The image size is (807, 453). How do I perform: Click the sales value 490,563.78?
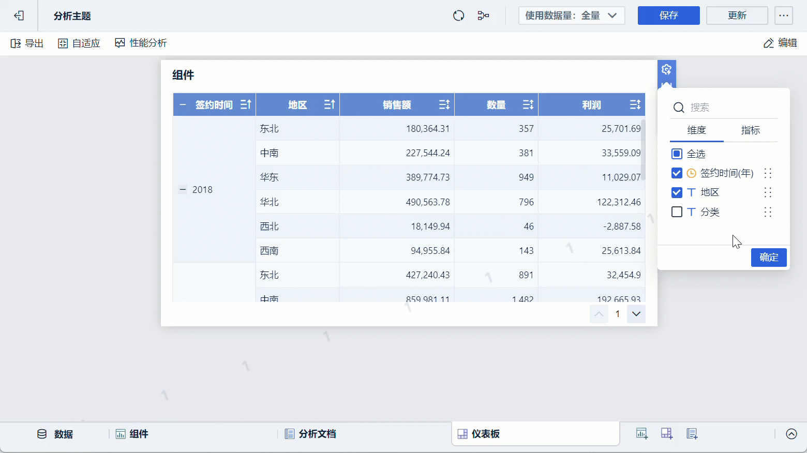point(428,202)
